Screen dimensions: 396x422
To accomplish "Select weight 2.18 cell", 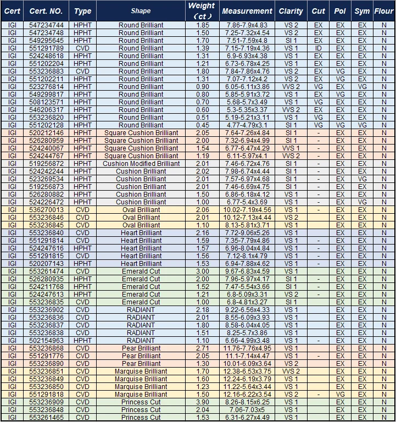I will 203,310.
